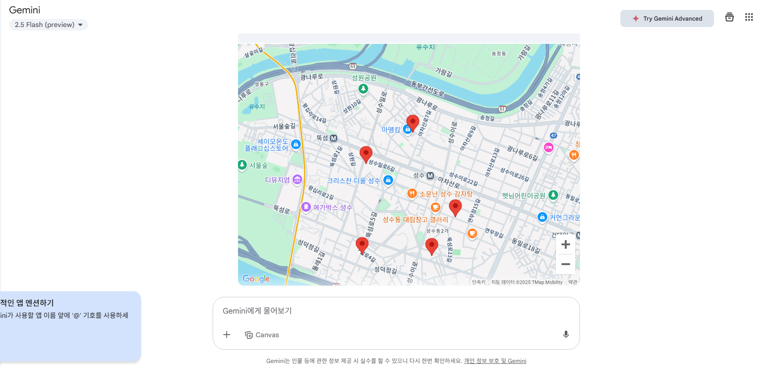The height and width of the screenshot is (366, 757).
Task: Click the 뚝섬로 road label
Action: (x=282, y=209)
